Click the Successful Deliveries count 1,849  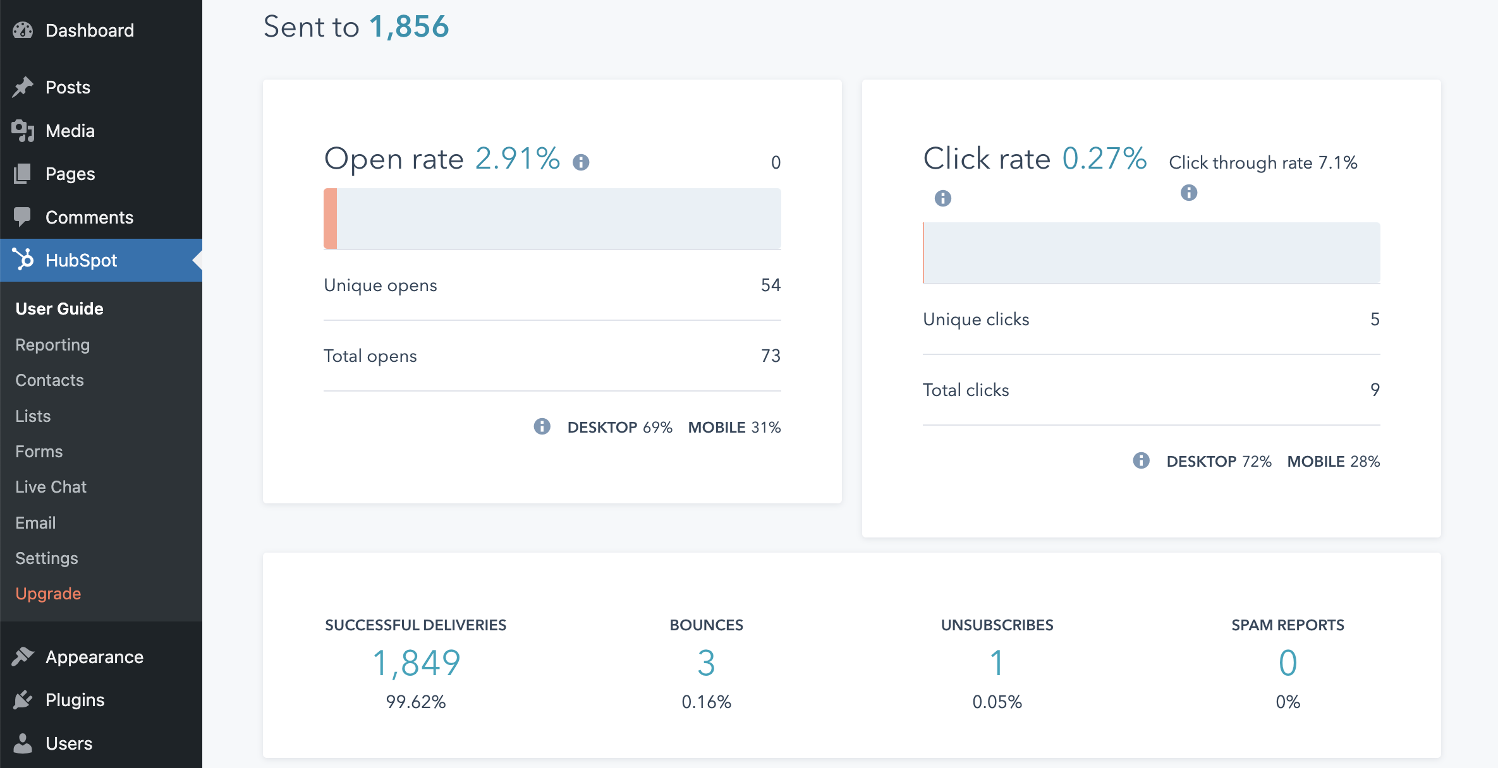416,663
